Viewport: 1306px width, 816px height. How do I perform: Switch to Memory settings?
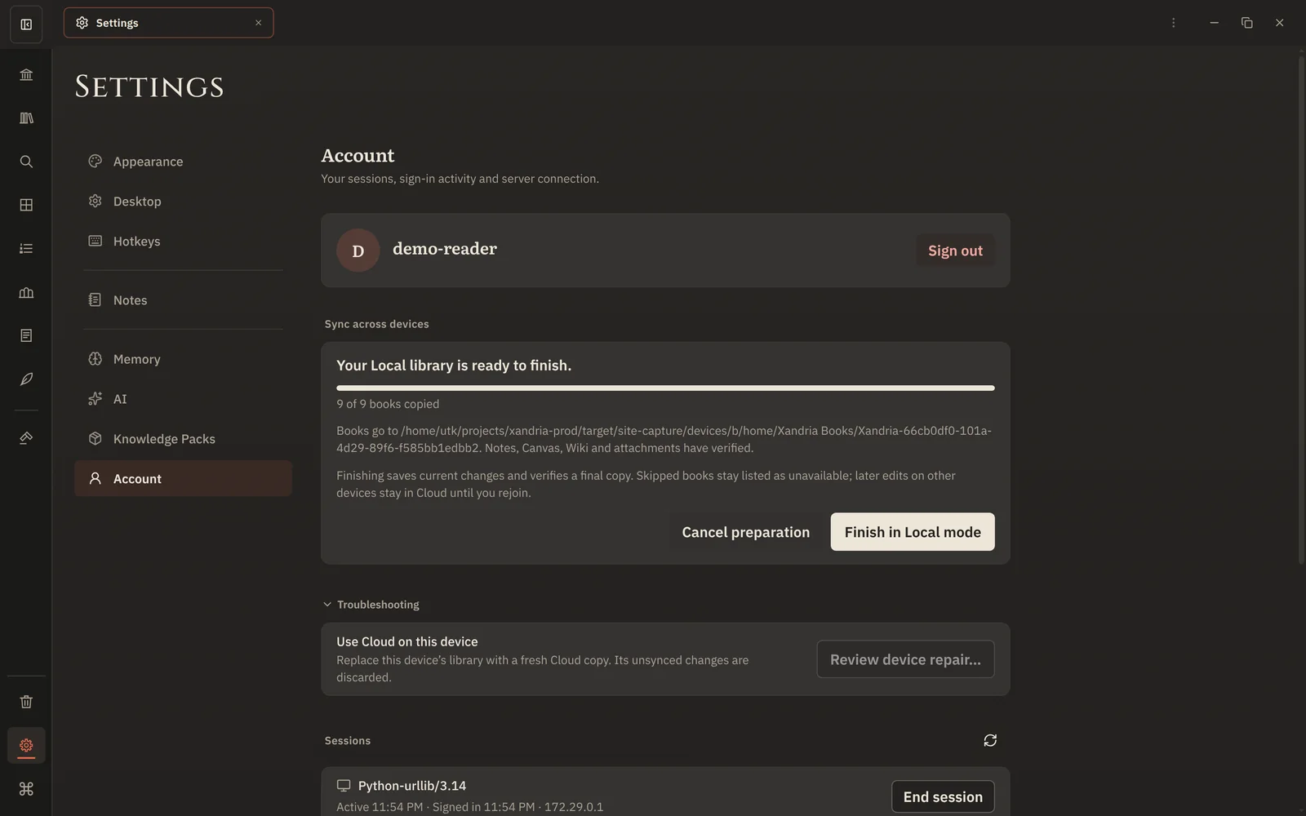pos(183,359)
